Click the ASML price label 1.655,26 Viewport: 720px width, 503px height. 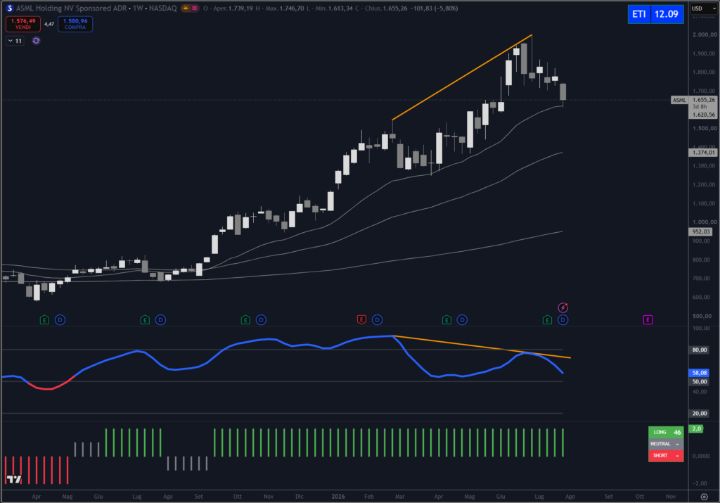pyautogui.click(x=703, y=100)
